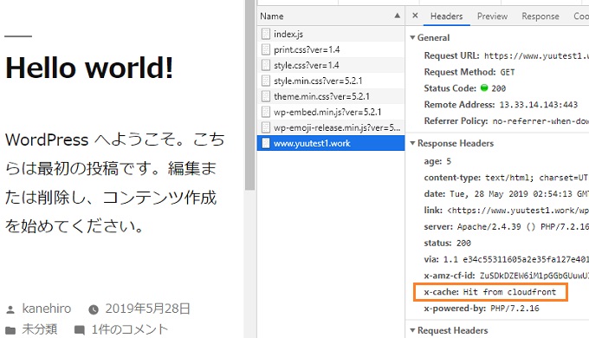The image size is (589, 338).
Task: Open the Response tab
Action: tap(540, 16)
